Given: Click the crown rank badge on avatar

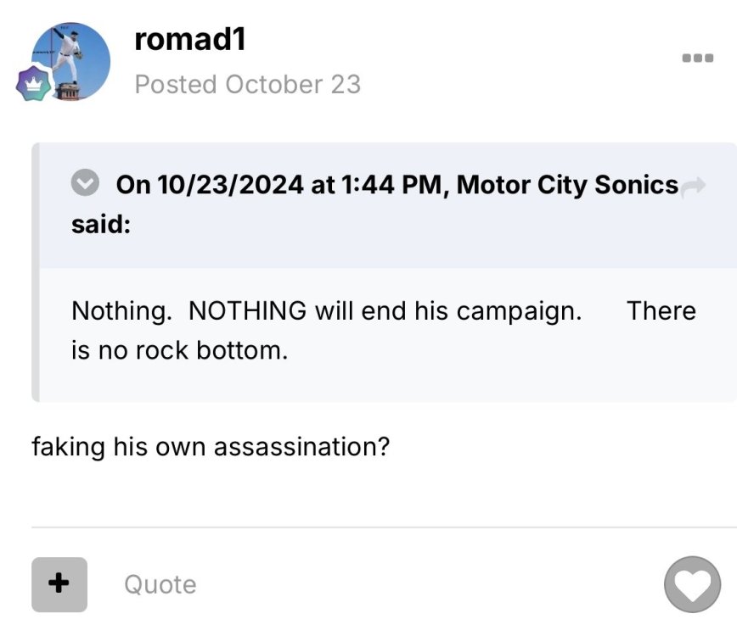Looking at the screenshot, I should [36, 85].
